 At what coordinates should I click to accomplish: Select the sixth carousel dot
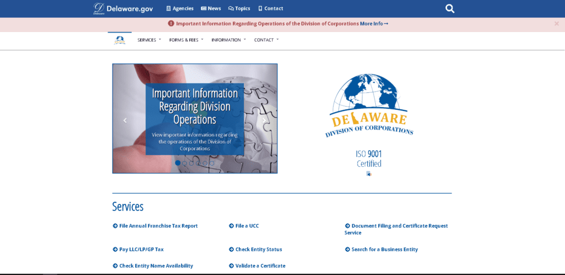click(212, 163)
